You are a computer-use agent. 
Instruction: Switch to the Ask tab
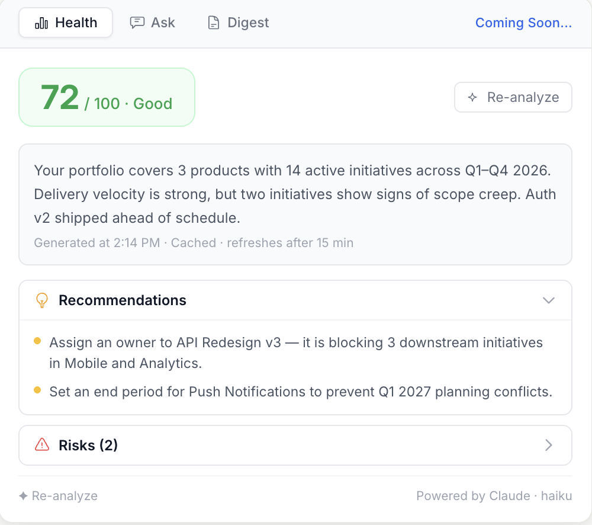click(x=152, y=22)
